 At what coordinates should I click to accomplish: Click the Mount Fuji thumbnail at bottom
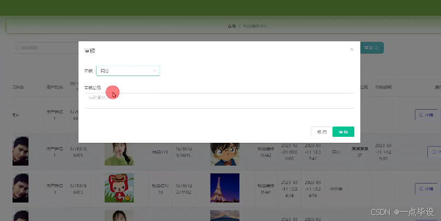coord(225,216)
